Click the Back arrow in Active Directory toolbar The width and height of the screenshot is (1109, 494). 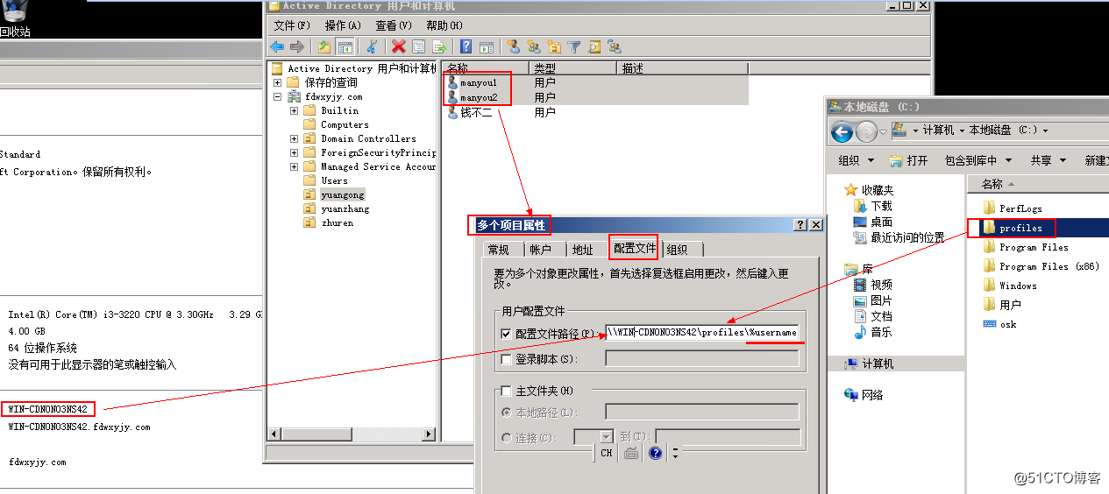(277, 46)
